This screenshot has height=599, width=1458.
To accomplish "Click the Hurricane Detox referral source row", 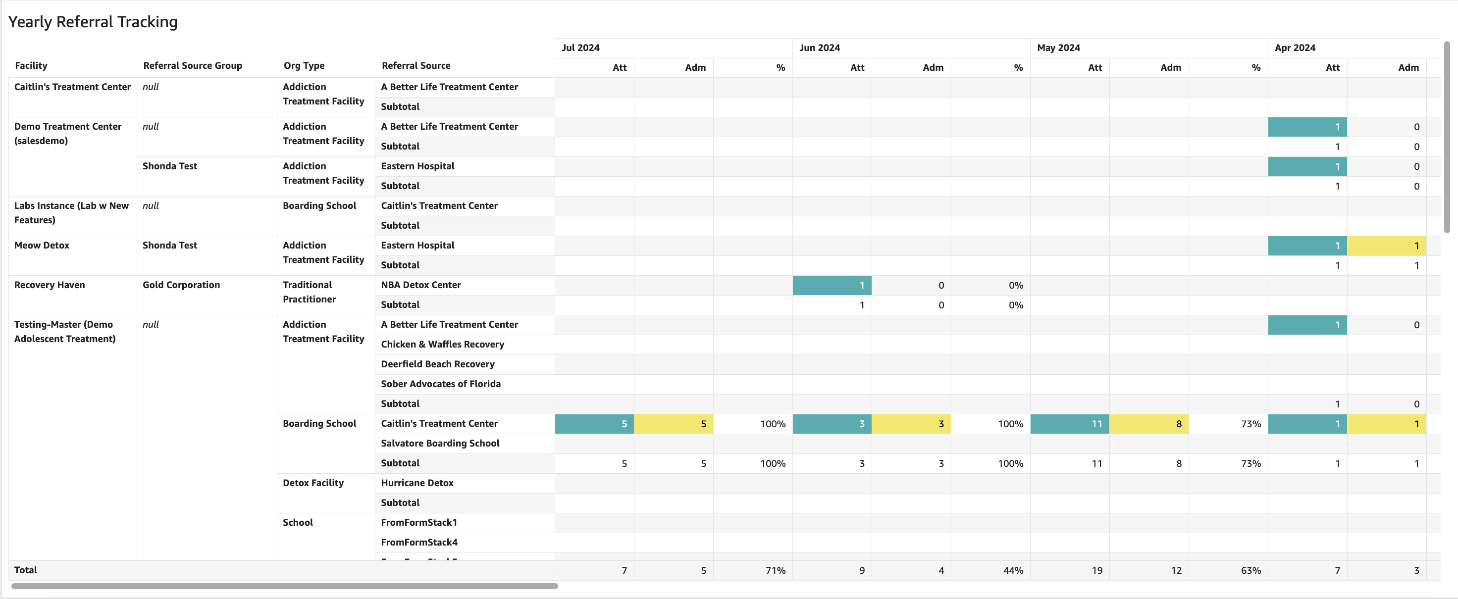I will point(417,483).
